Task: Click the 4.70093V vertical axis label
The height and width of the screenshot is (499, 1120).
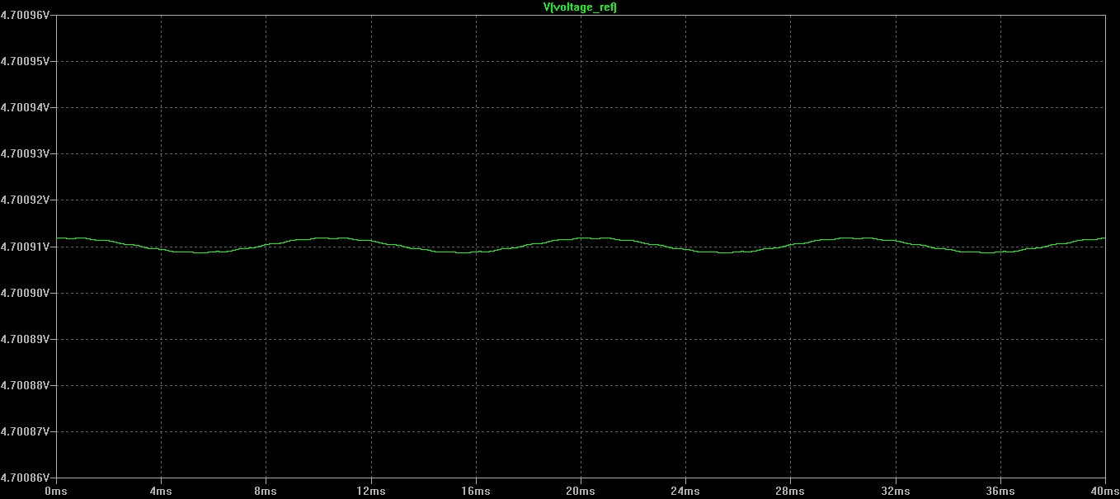Action: [25, 153]
